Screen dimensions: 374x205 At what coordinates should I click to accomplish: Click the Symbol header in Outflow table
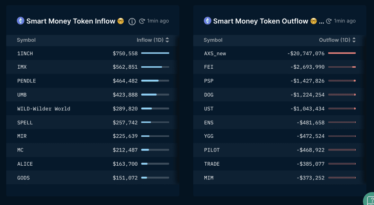tap(213, 40)
